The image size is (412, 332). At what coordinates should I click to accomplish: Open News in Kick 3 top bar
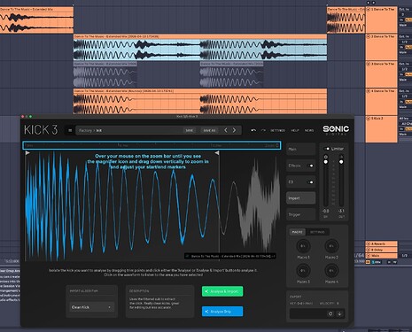[309, 130]
